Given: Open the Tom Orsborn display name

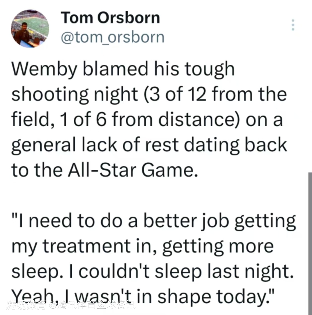Looking at the screenshot, I should point(110,18).
